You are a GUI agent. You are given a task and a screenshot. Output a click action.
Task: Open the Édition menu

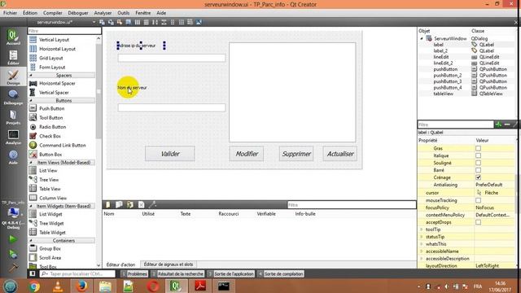pos(30,13)
